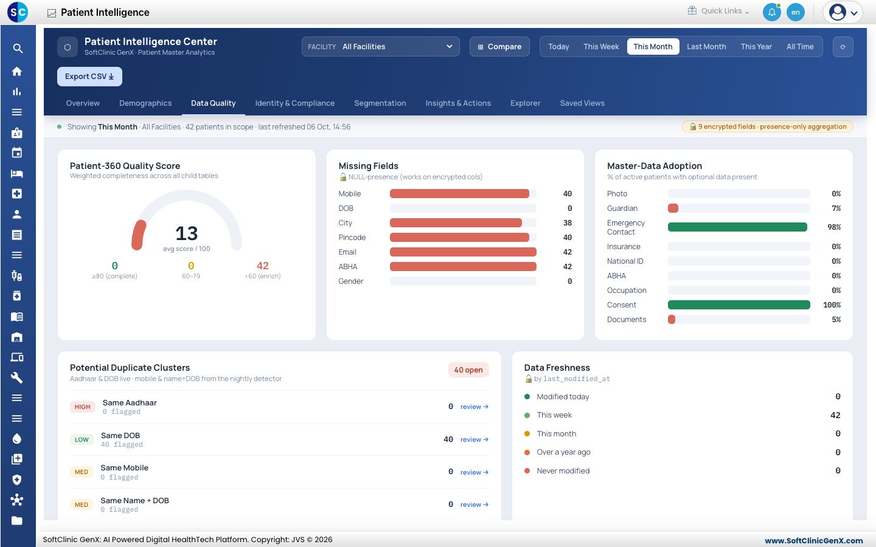The image size is (876, 547).
Task: Open the All Facilities dropdown
Action: 381,47
